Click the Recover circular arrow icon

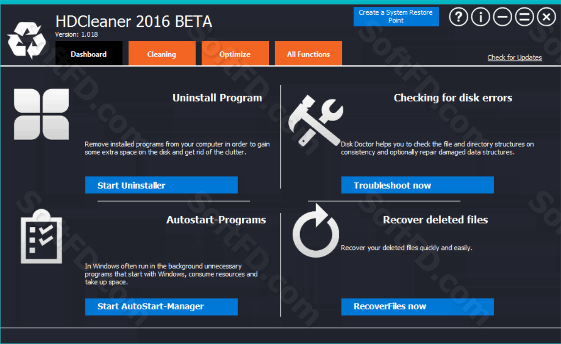[x=316, y=231]
